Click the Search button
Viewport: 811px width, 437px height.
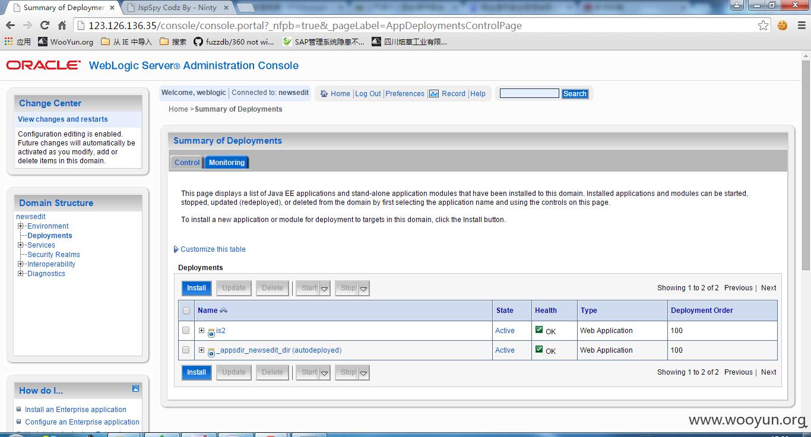pos(575,94)
